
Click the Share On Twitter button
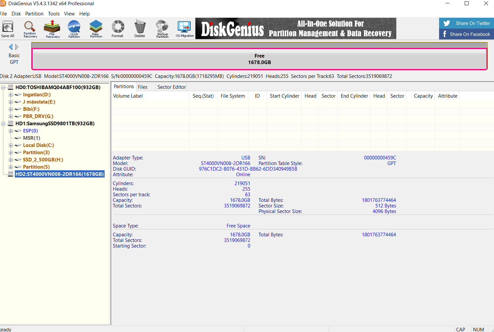click(x=466, y=23)
